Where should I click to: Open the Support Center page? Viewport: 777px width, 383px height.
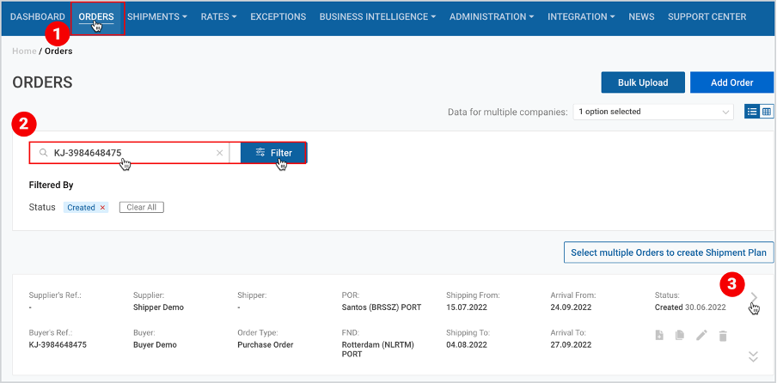point(707,17)
